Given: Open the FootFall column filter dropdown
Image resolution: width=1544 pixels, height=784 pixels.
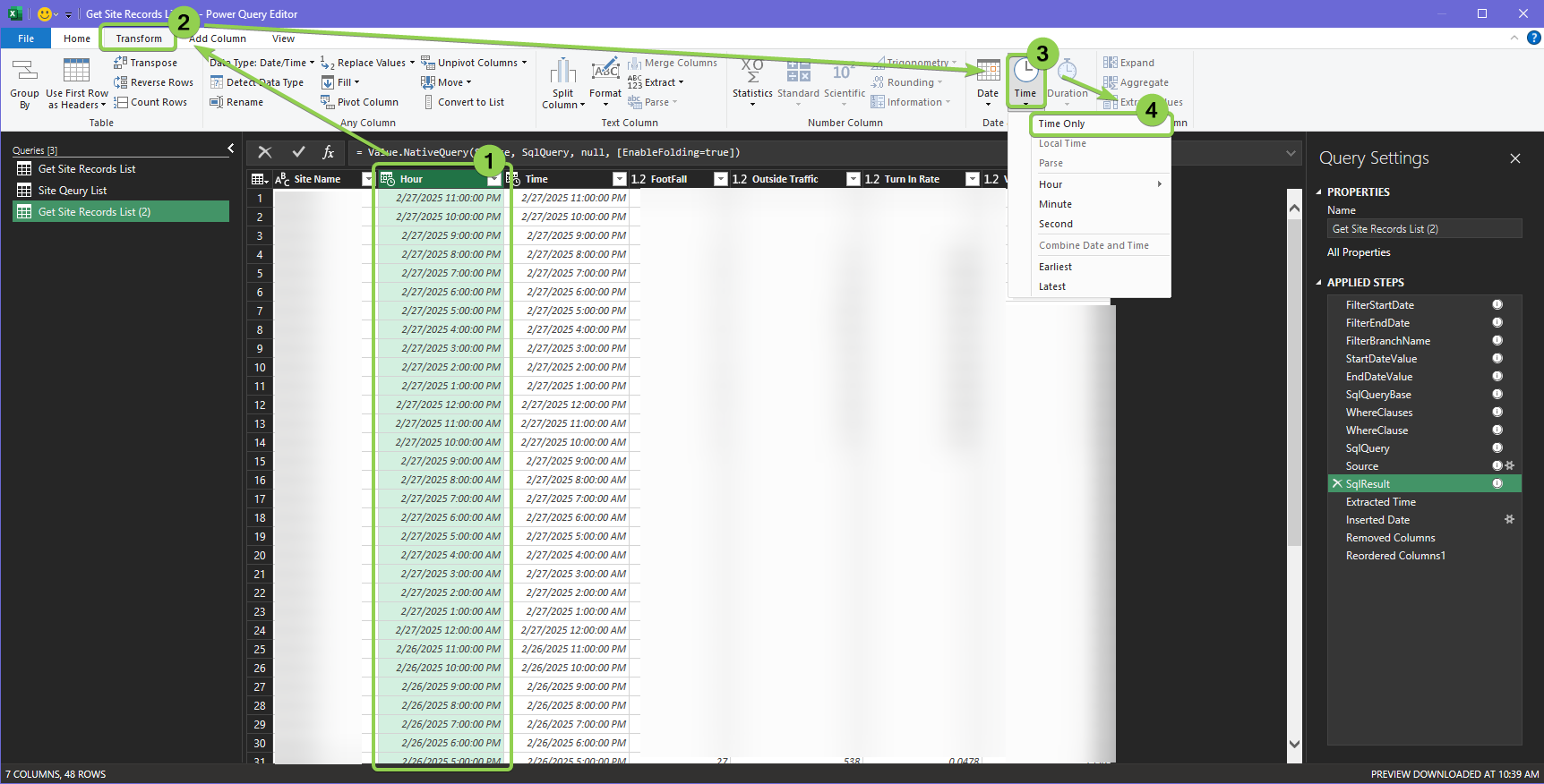Looking at the screenshot, I should click(720, 179).
